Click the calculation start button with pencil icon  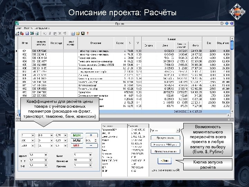point(165,161)
